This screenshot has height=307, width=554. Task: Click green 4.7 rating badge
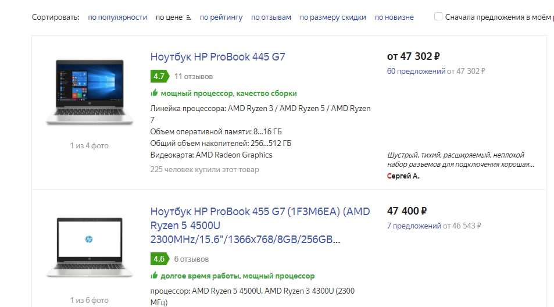(x=159, y=76)
